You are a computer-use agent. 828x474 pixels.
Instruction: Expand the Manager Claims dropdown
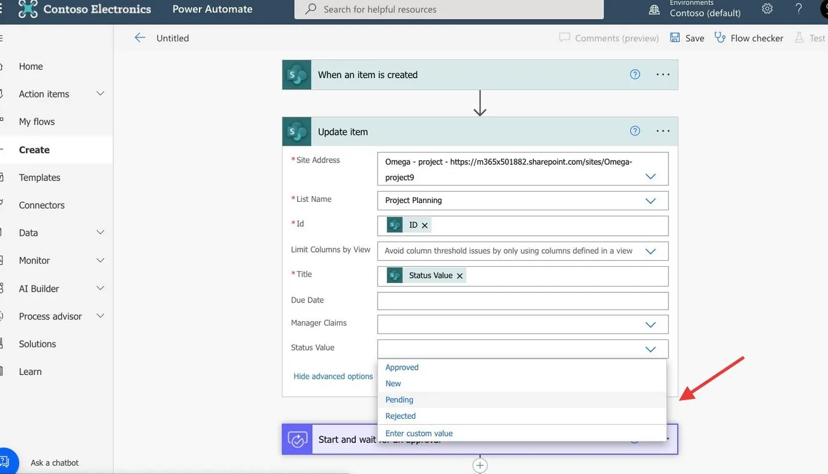(651, 325)
